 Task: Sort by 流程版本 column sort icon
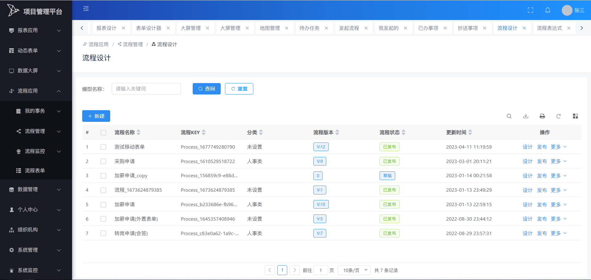(337, 132)
